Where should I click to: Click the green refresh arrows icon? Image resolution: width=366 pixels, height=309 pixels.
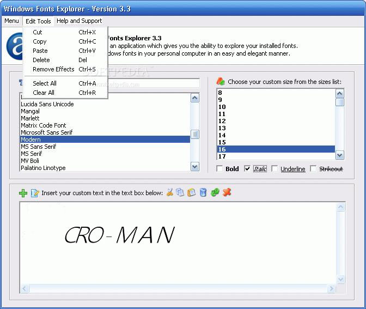pos(215,192)
